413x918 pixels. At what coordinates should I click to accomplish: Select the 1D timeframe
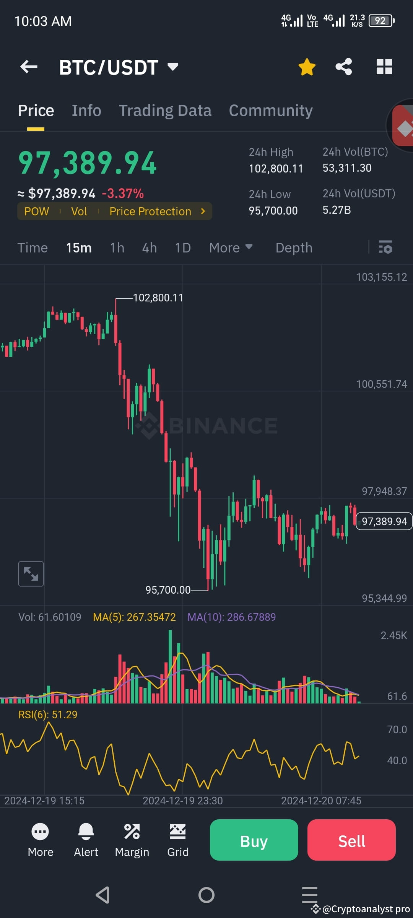click(182, 248)
